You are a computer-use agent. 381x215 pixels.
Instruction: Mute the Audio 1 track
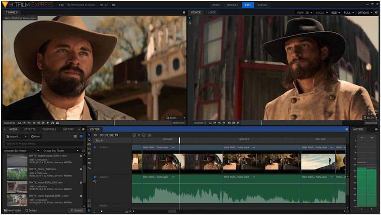coord(95,177)
